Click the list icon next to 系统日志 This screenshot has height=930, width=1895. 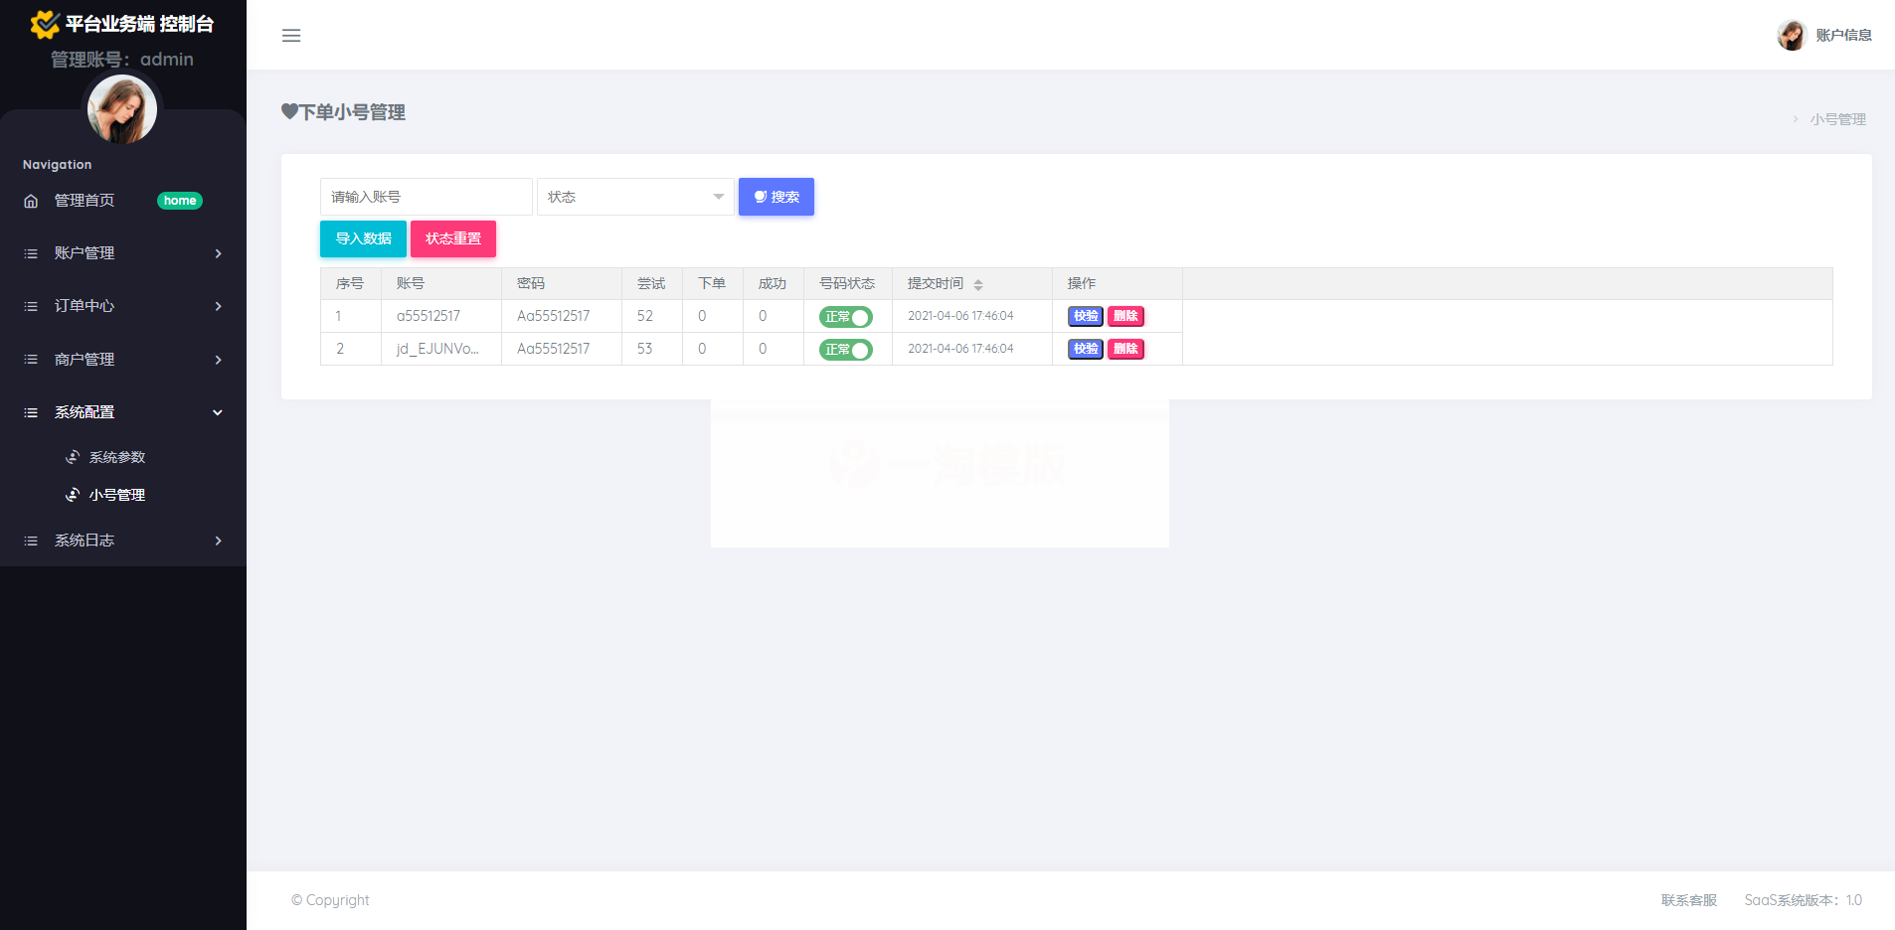31,541
